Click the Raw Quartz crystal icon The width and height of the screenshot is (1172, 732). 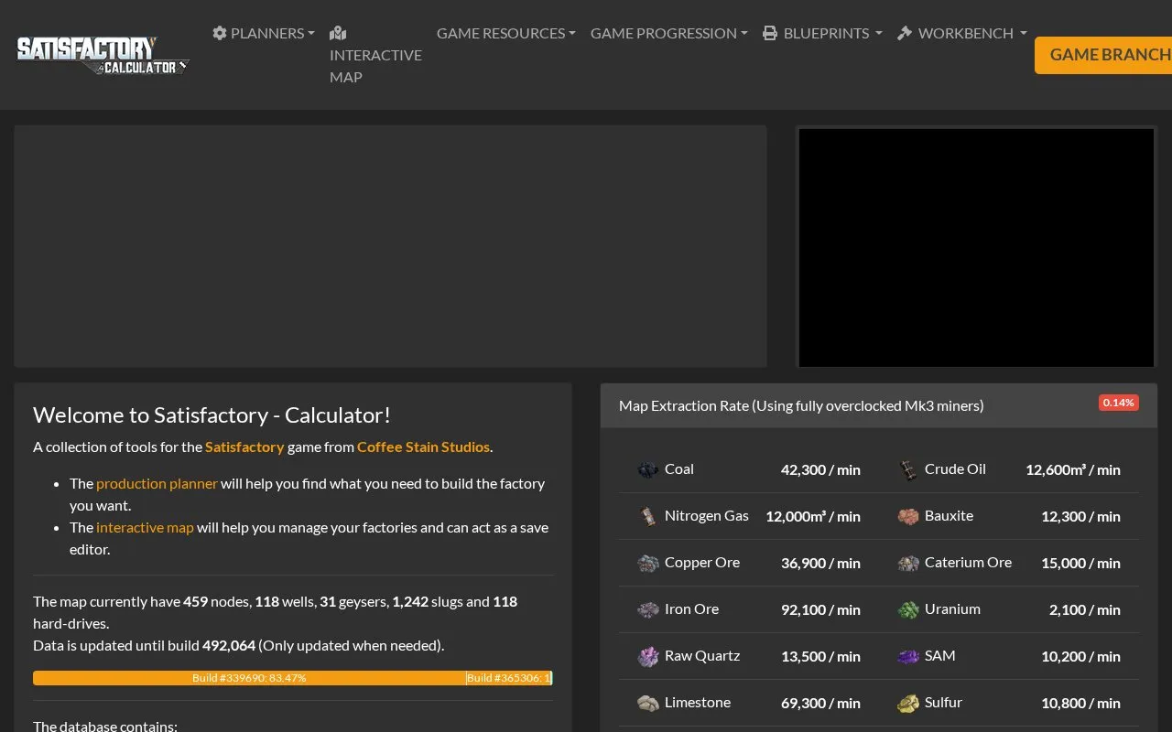(648, 656)
